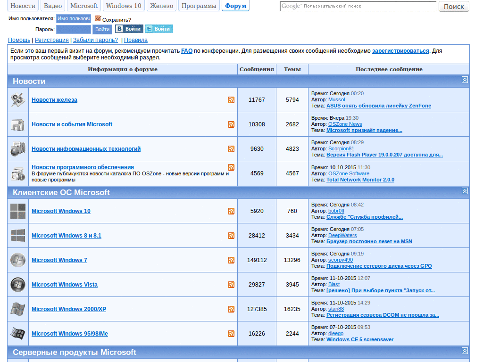Click the Windows 95/98/Me flag icon
The width and height of the screenshot is (483, 362).
pyautogui.click(x=18, y=334)
